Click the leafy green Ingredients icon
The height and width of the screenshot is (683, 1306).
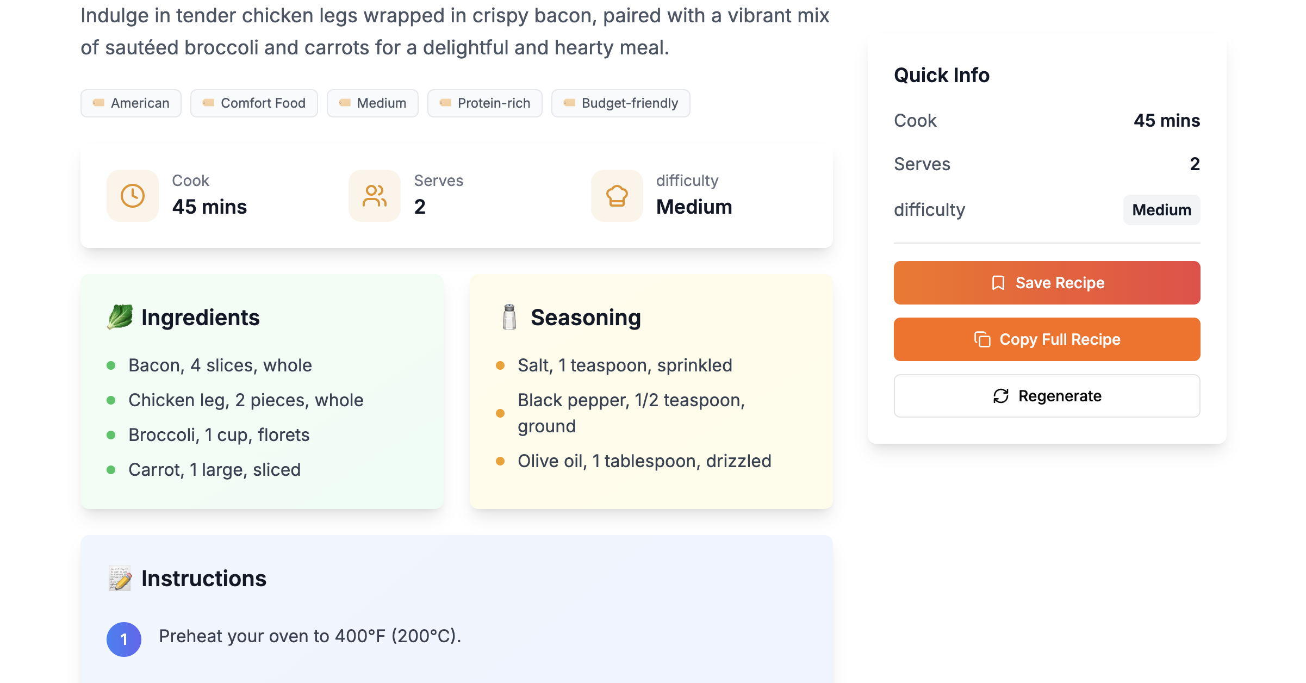[120, 317]
